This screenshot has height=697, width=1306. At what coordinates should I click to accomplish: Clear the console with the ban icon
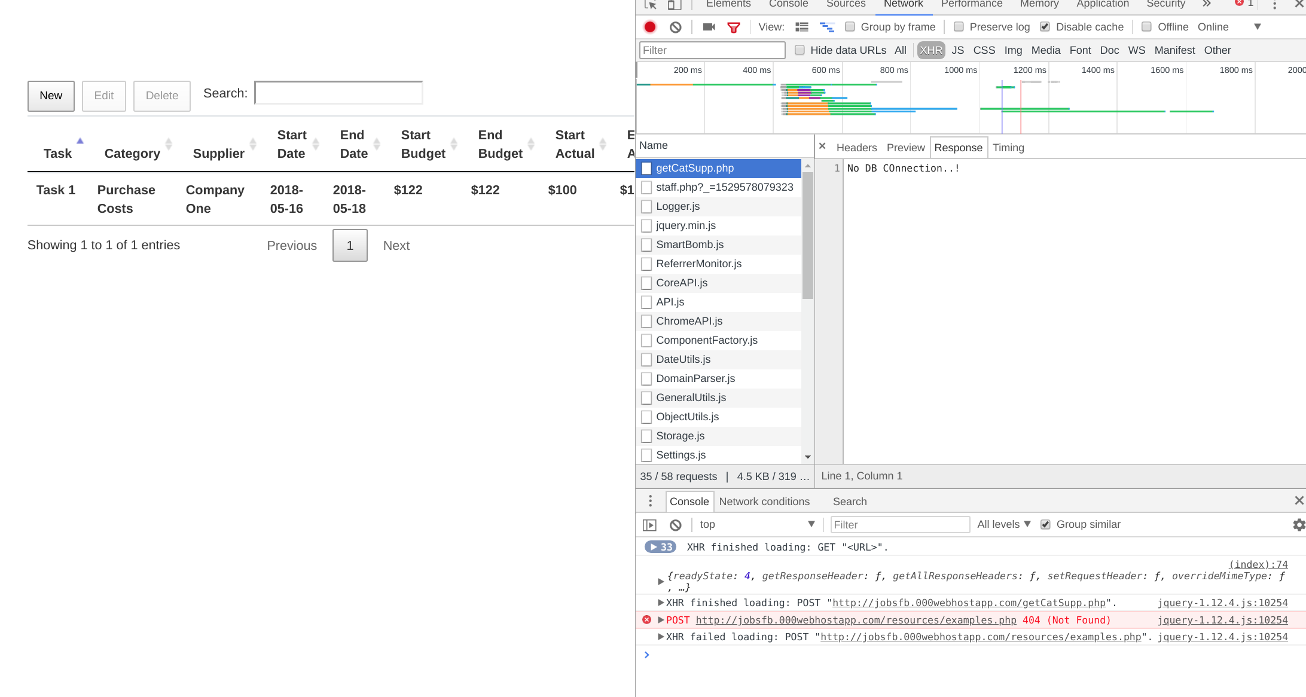pyautogui.click(x=676, y=525)
